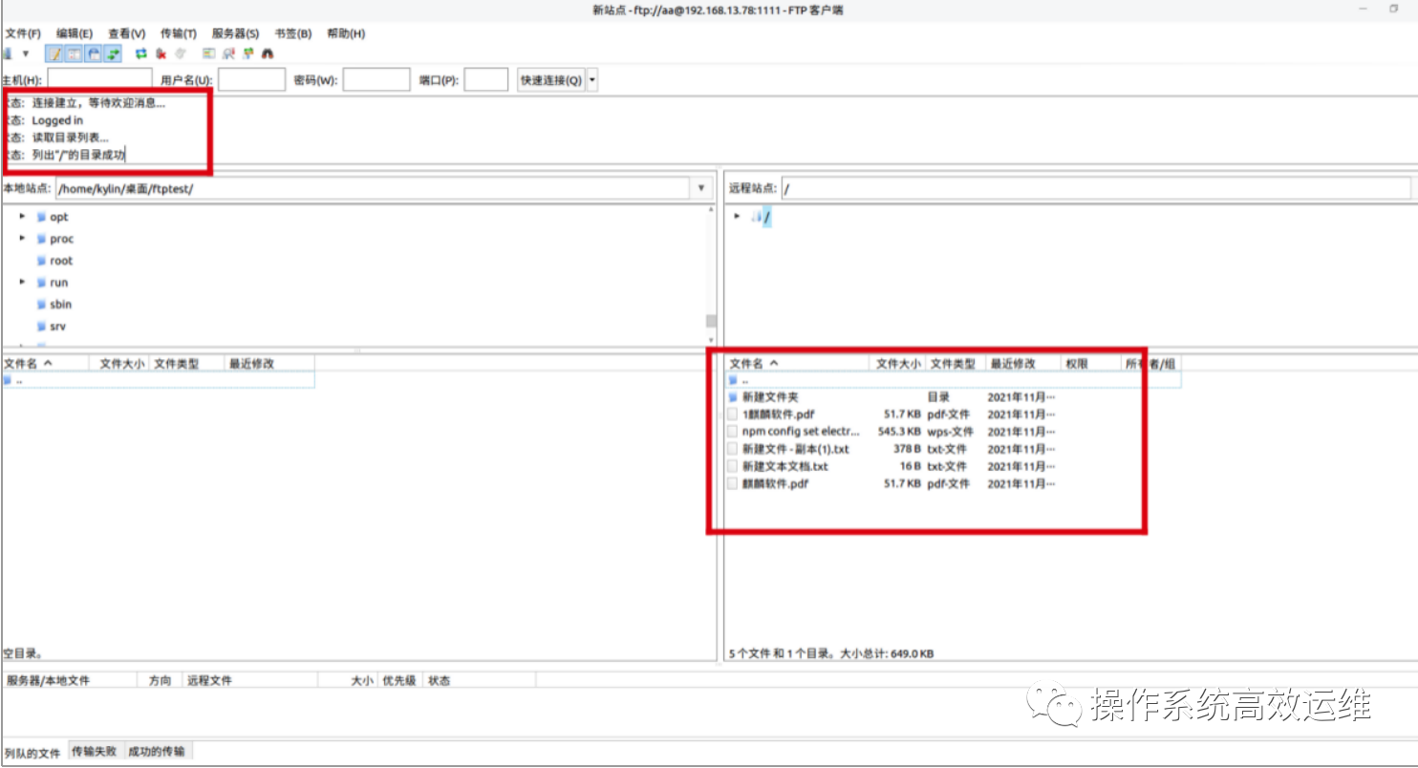1418x768 pixels.
Task: Select remote file 新建文件 - 副本(1).txt
Action: [796, 449]
